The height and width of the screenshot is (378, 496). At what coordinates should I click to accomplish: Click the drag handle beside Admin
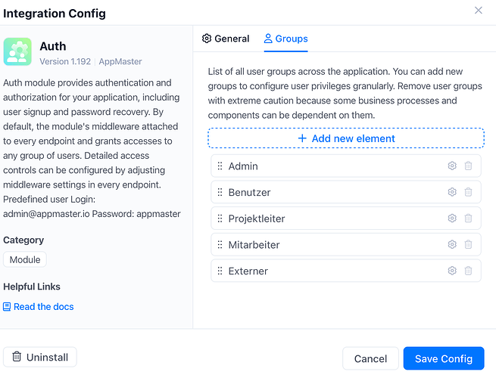pyautogui.click(x=220, y=166)
